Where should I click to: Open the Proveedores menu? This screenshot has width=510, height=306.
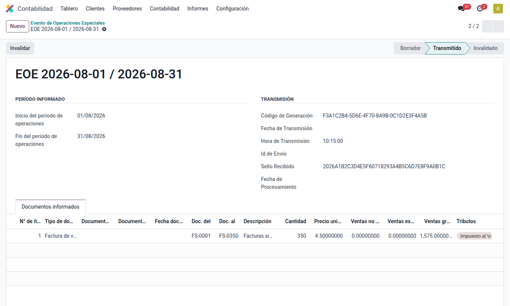click(x=127, y=9)
